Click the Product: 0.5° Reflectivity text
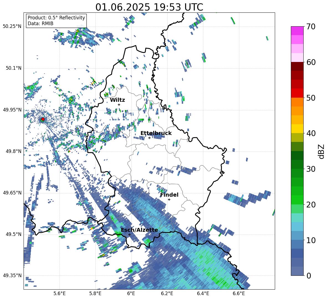 [x=56, y=17]
